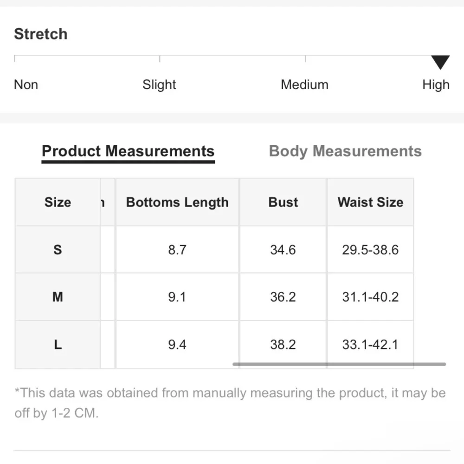The width and height of the screenshot is (464, 464).
Task: Select the size M row label
Action: tap(58, 297)
